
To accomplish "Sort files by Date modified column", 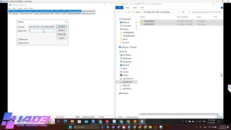I will (182, 17).
